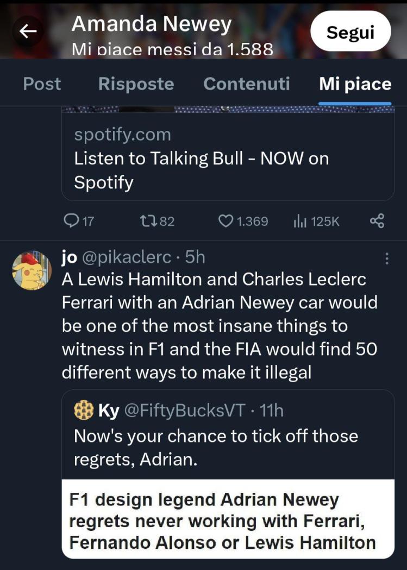Screen dimensions: 407x570
Task: Open the Talking Bull Spotify link card
Action: tap(228, 158)
